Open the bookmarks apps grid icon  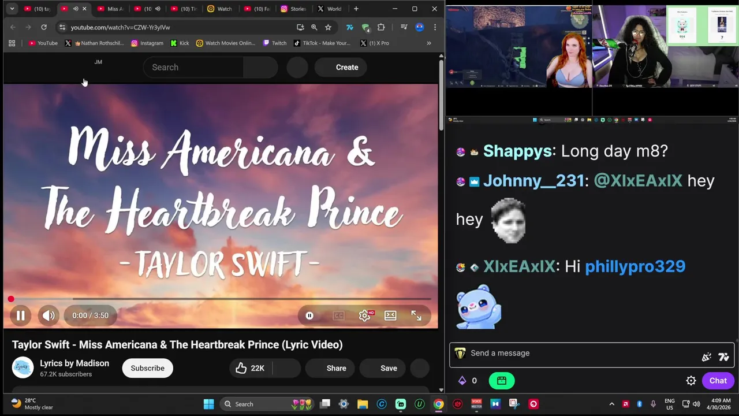(x=12, y=43)
